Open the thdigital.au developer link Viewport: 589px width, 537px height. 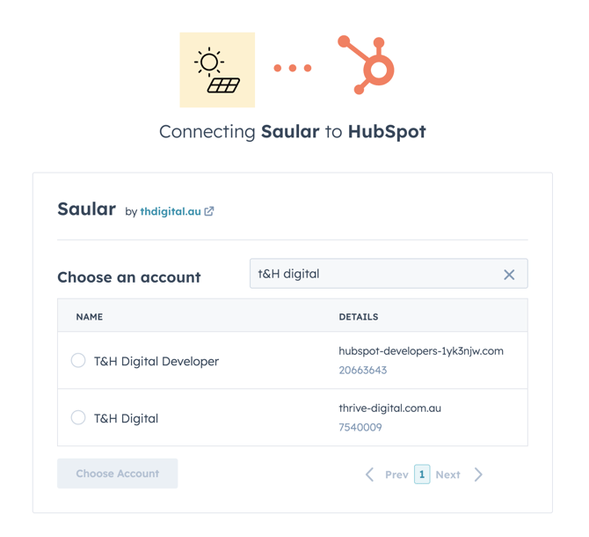click(x=171, y=211)
